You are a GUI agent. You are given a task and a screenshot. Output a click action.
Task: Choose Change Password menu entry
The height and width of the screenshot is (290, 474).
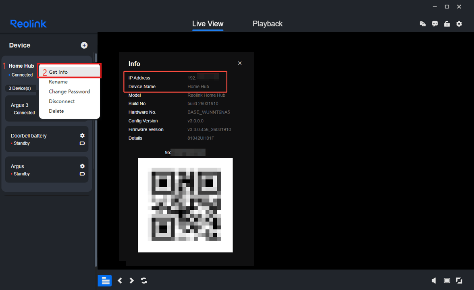[69, 91]
